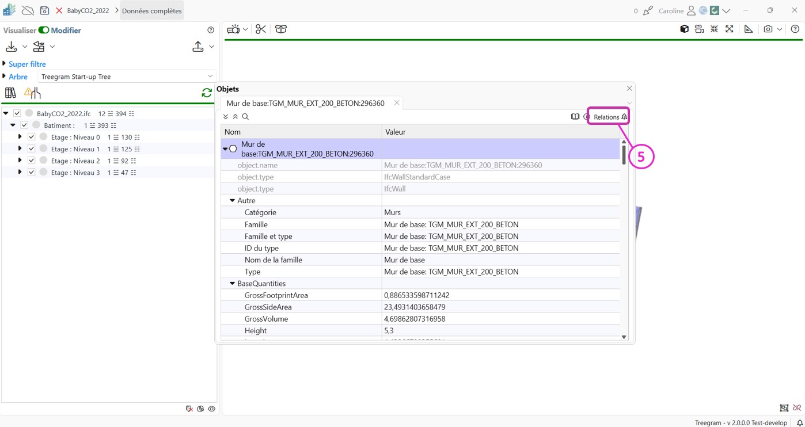Open the Treegram Start-up Tree dropdown
The image size is (805, 427).
(127, 77)
